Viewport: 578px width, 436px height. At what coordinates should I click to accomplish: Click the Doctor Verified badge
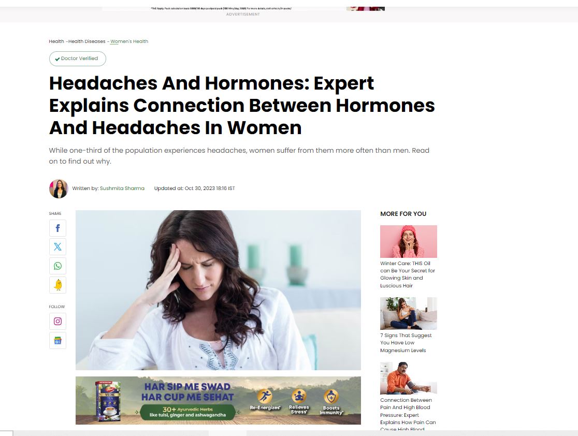pyautogui.click(x=77, y=59)
